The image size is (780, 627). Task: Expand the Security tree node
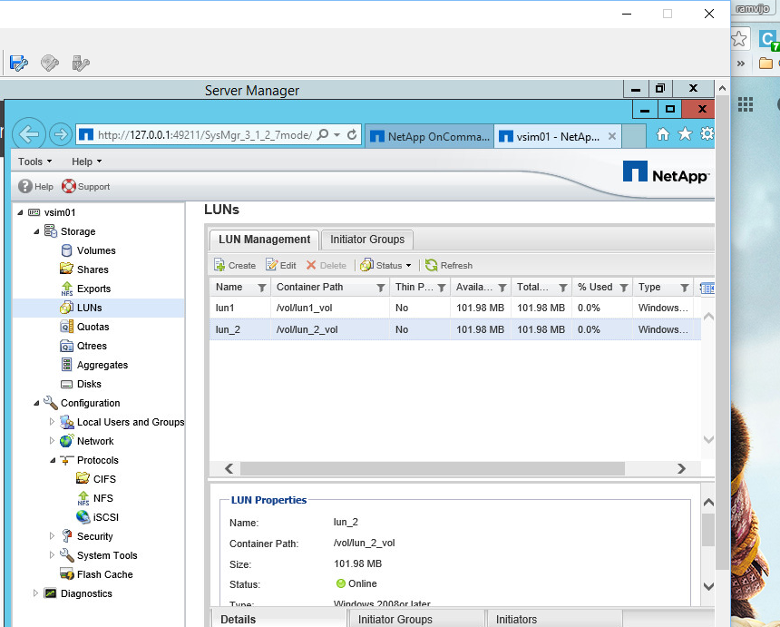(53, 536)
